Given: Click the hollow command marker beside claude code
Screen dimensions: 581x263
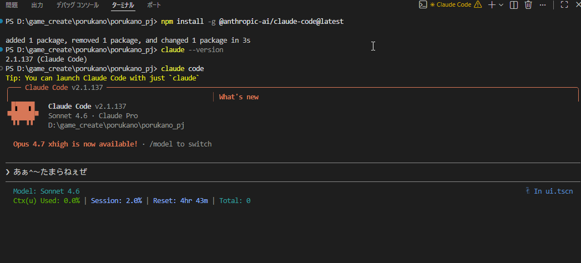Looking at the screenshot, I should point(2,69).
